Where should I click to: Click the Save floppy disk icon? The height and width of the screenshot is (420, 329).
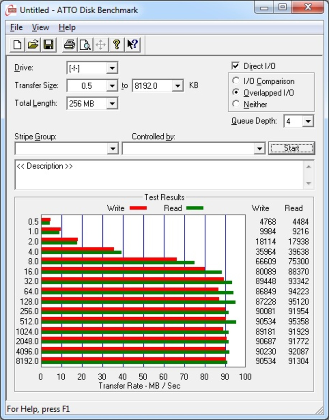[x=48, y=45]
